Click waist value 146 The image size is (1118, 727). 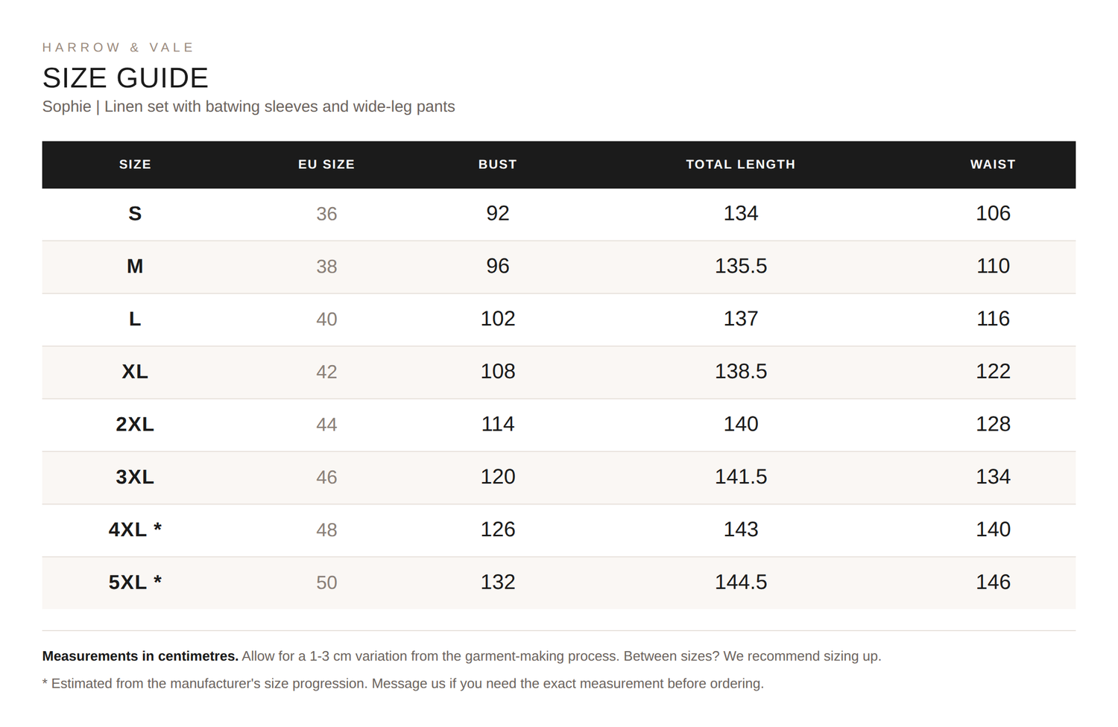(993, 582)
